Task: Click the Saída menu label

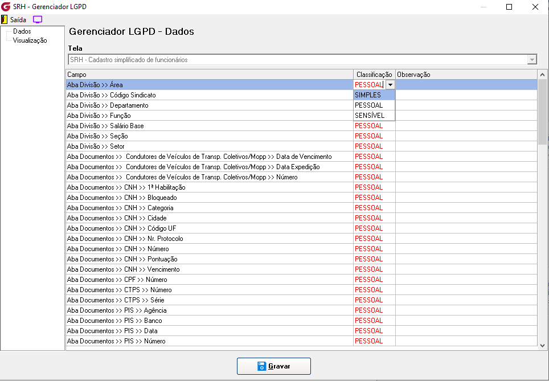Action: (x=18, y=19)
